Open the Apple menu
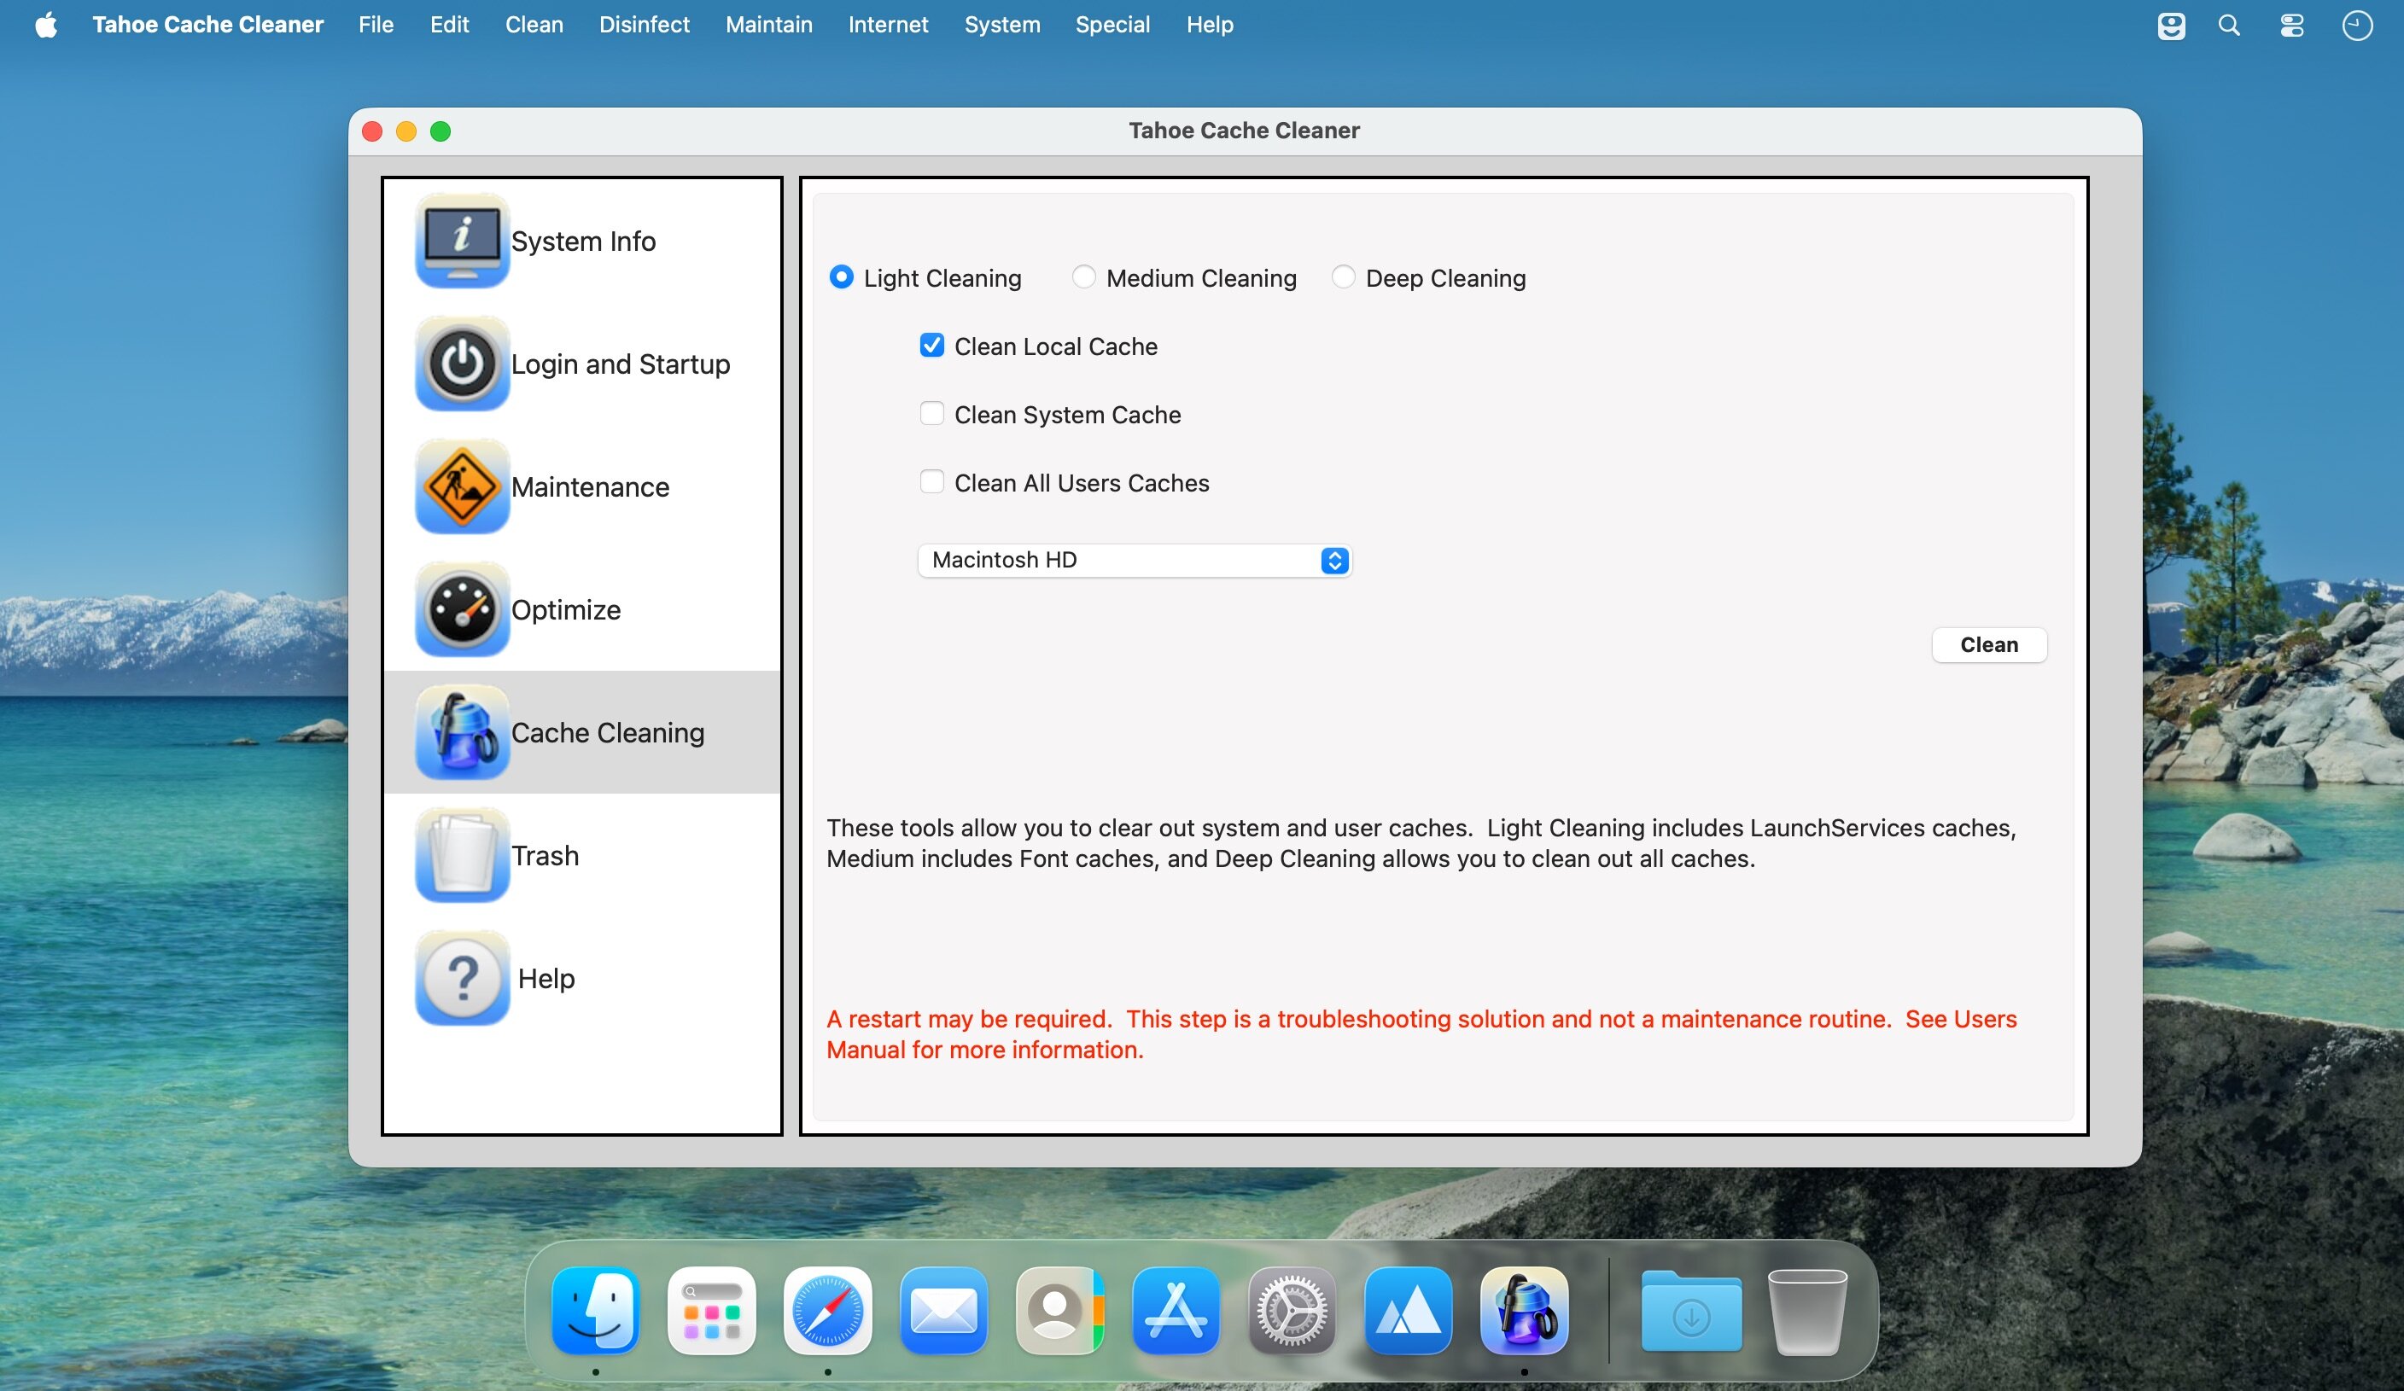 46,25
